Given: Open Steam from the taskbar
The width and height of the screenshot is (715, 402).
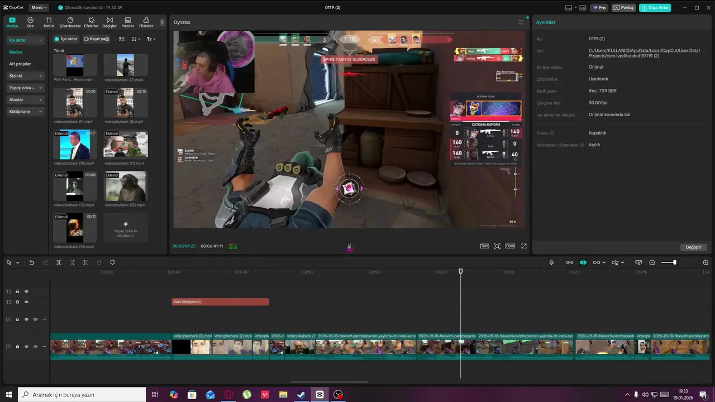Looking at the screenshot, I should tap(301, 395).
